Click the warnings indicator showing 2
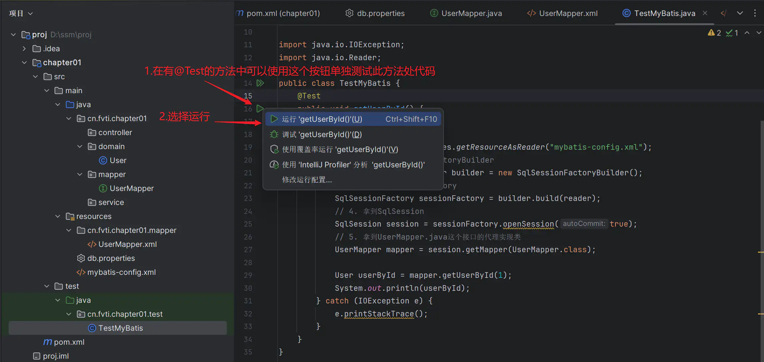Screen dimensions: 764x362 pyautogui.click(x=715, y=33)
